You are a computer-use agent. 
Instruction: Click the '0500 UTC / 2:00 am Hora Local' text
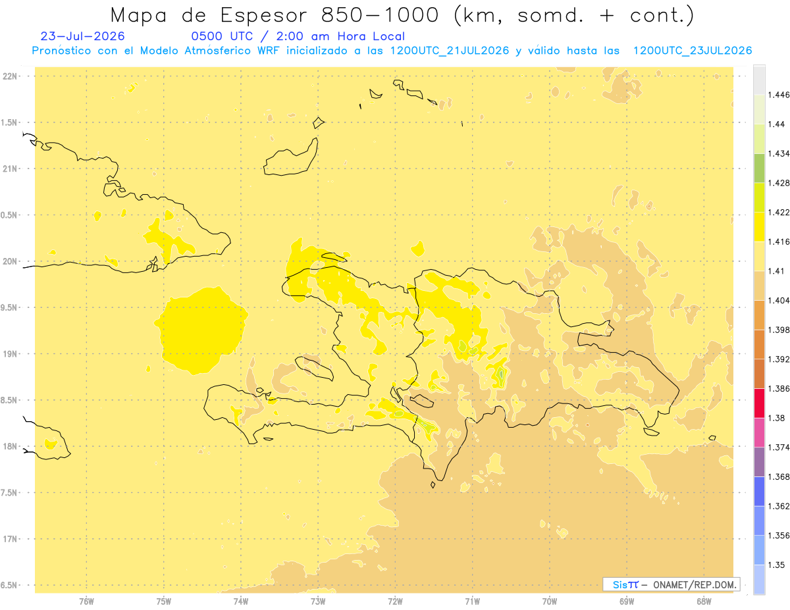click(298, 36)
